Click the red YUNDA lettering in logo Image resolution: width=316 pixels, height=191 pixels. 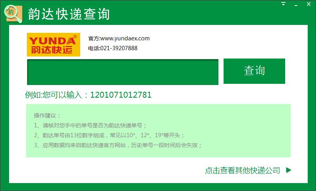[x=53, y=41]
